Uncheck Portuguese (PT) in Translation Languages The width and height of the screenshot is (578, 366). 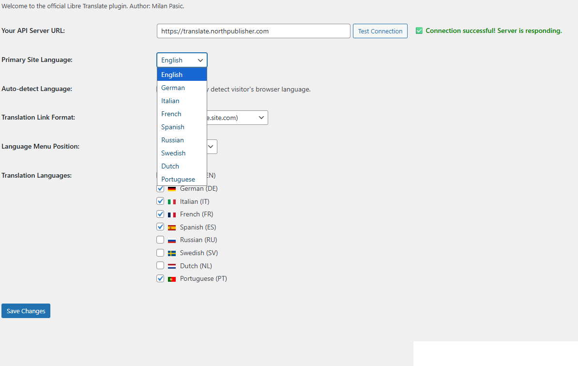[x=160, y=278]
